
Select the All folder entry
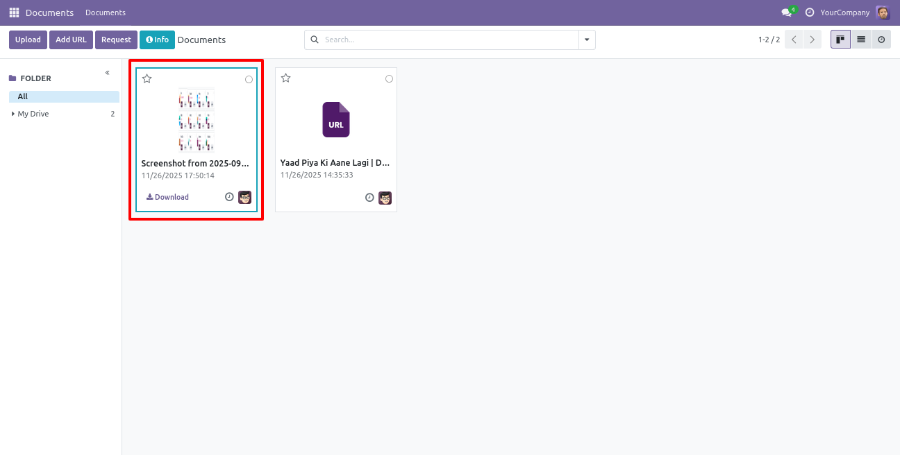click(23, 96)
